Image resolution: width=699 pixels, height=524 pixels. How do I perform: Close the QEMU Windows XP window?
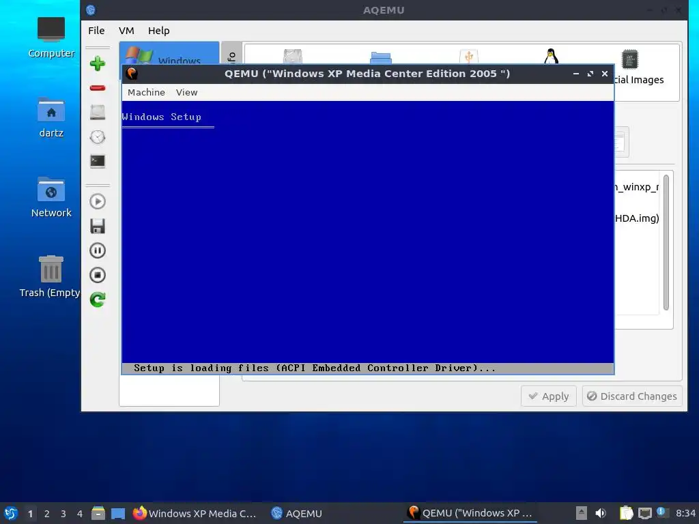tap(605, 74)
